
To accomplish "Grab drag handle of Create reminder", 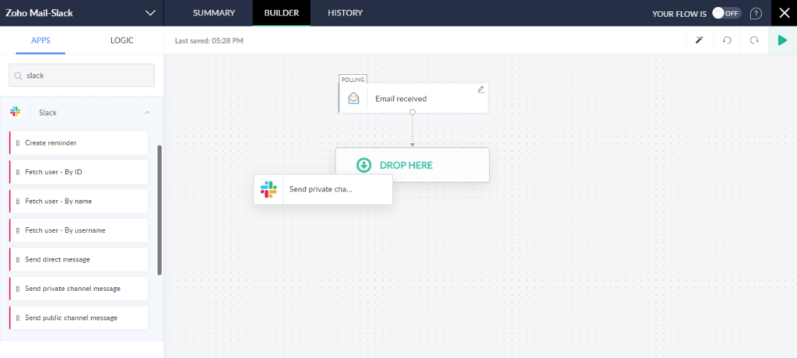I will pos(19,143).
